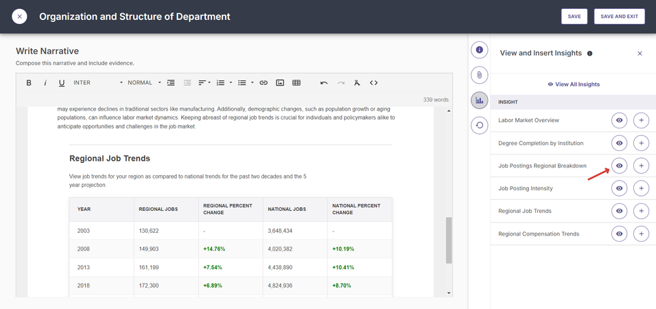Click the Regional Job Trends heading in the editor

tap(110, 159)
